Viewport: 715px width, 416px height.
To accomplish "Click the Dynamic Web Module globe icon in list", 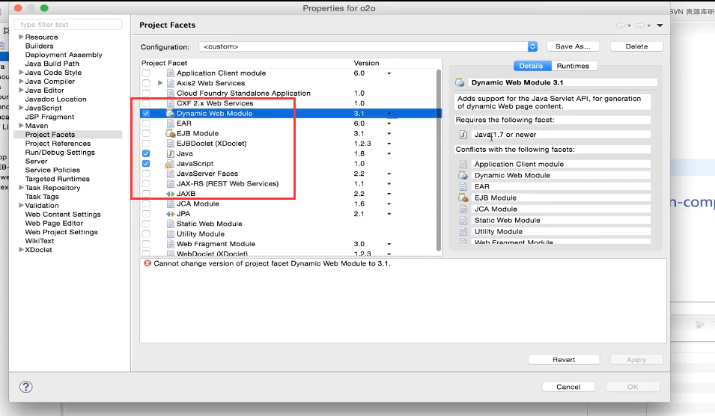I will coord(171,113).
